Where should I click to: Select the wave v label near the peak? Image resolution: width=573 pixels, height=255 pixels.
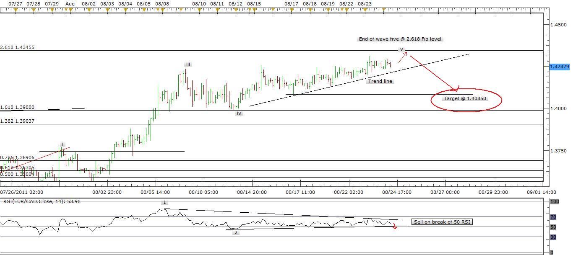coord(401,49)
